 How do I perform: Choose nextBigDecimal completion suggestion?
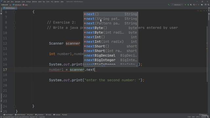coord(111,55)
